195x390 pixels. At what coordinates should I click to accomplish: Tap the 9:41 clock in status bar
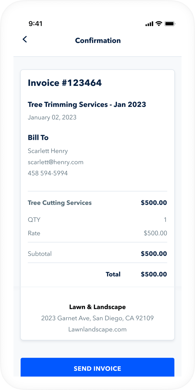click(x=35, y=24)
